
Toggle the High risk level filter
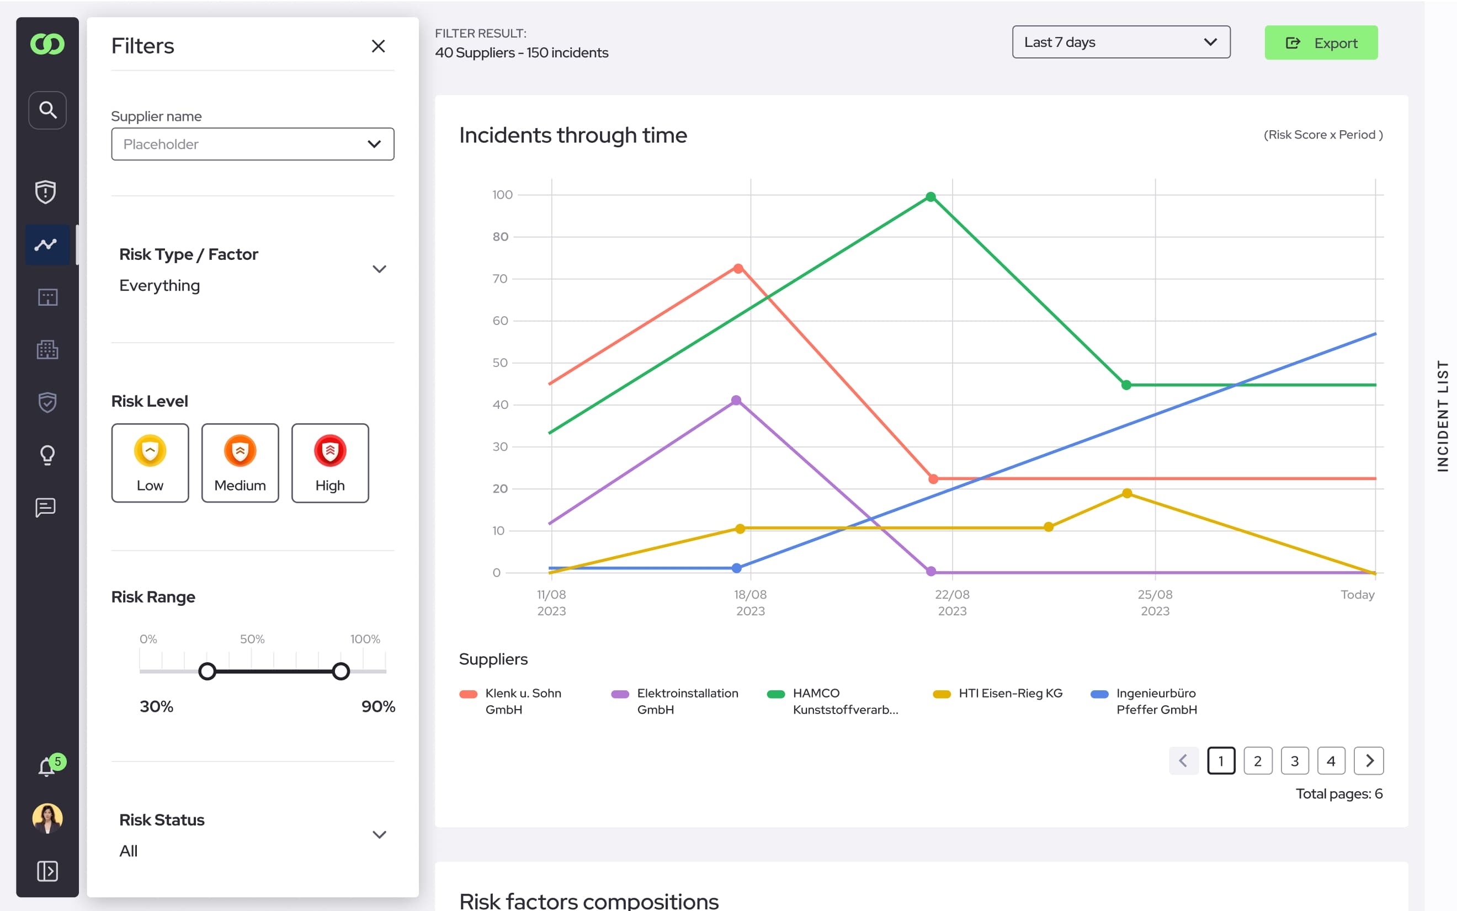[x=328, y=463]
